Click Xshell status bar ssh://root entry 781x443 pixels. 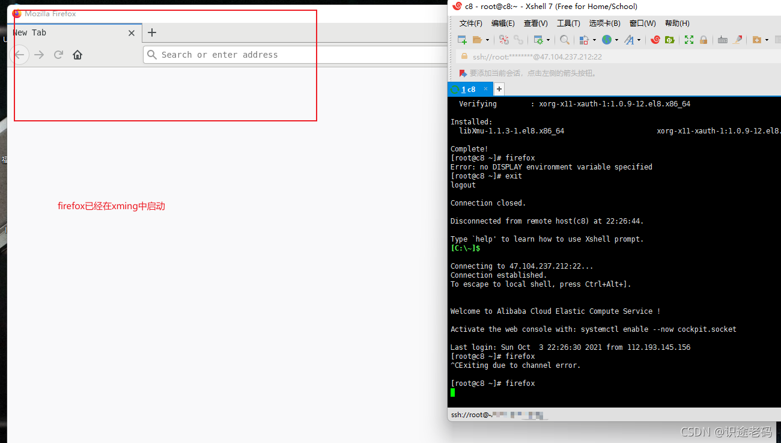pyautogui.click(x=499, y=415)
